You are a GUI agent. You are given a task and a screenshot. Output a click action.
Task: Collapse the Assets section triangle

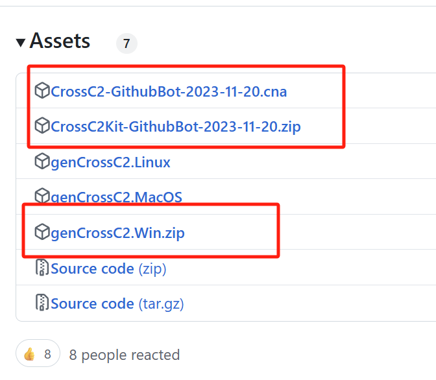[x=21, y=43]
